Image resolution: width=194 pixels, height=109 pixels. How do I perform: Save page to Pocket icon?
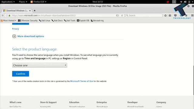pyautogui.click(x=175, y=15)
